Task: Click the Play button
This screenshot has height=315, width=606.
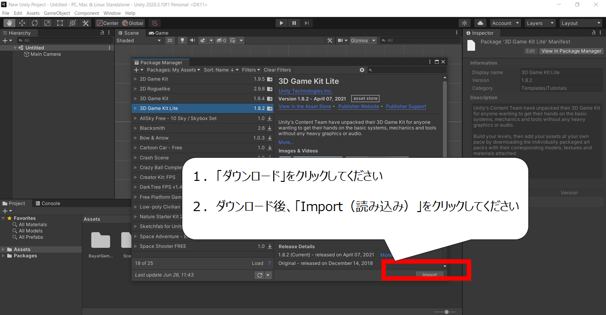Action: point(281,23)
